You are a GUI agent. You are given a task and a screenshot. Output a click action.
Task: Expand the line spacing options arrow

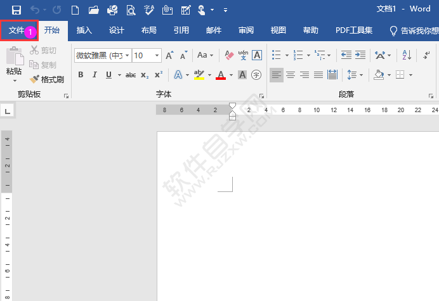click(x=362, y=75)
